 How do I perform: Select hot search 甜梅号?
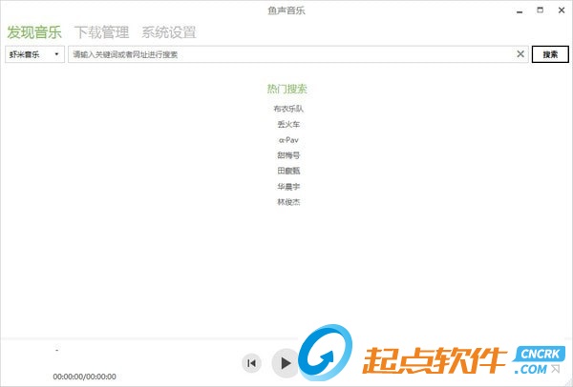288,155
